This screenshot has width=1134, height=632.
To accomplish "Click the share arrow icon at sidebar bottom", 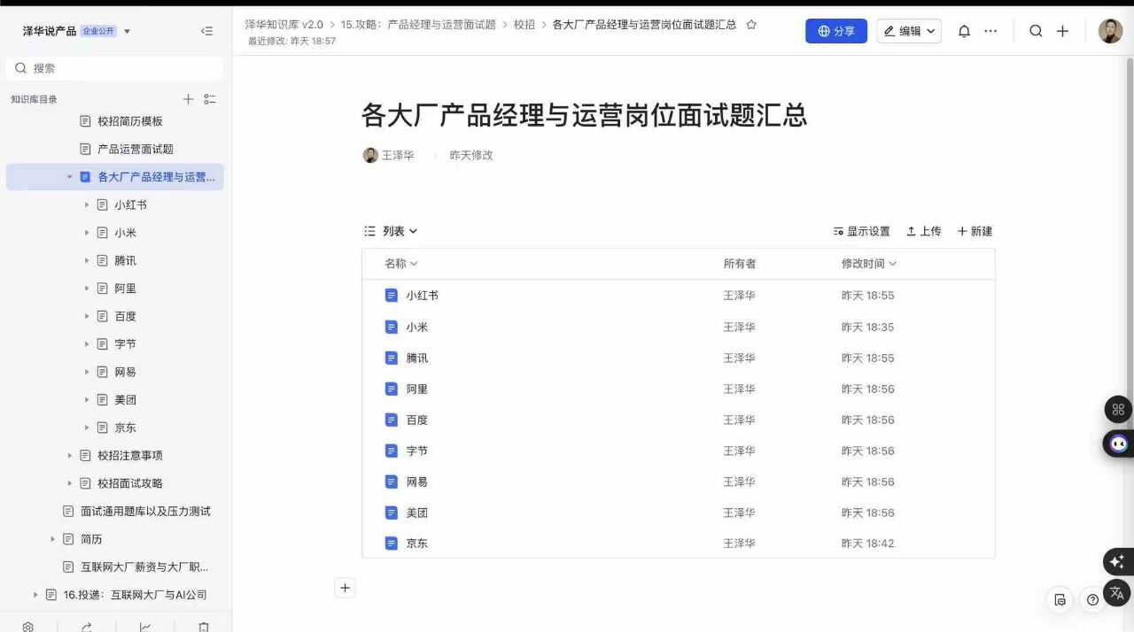I will click(87, 627).
